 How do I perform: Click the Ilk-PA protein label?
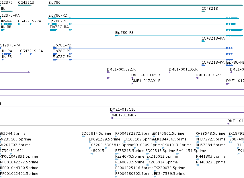pos(7,51)
